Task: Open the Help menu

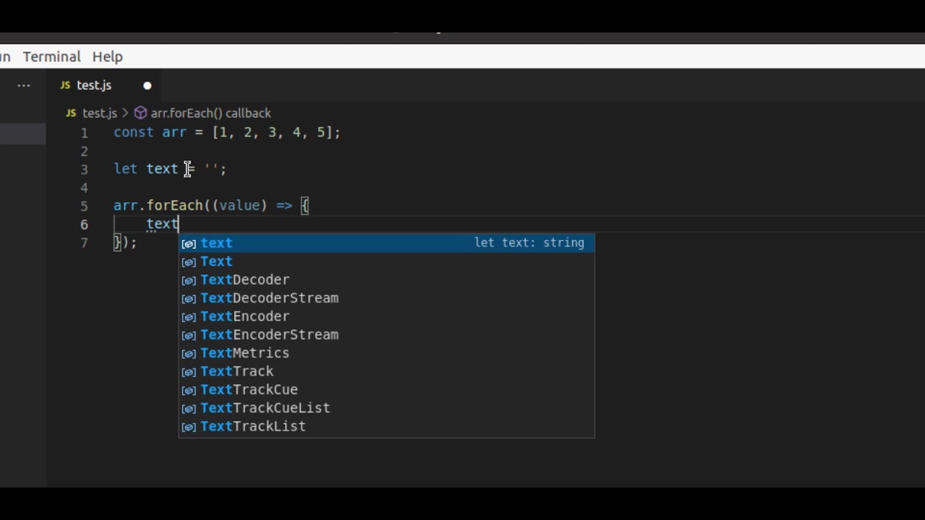Action: point(108,56)
